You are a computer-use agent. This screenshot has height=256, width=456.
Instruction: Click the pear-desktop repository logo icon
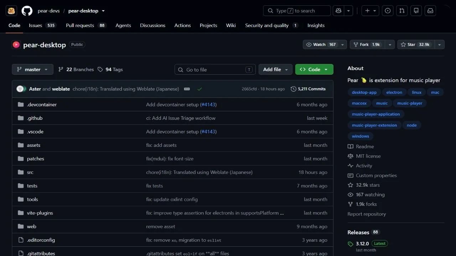pos(16,45)
